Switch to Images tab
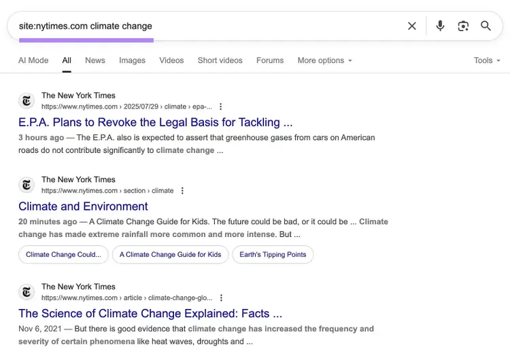The image size is (510, 360). click(x=132, y=60)
